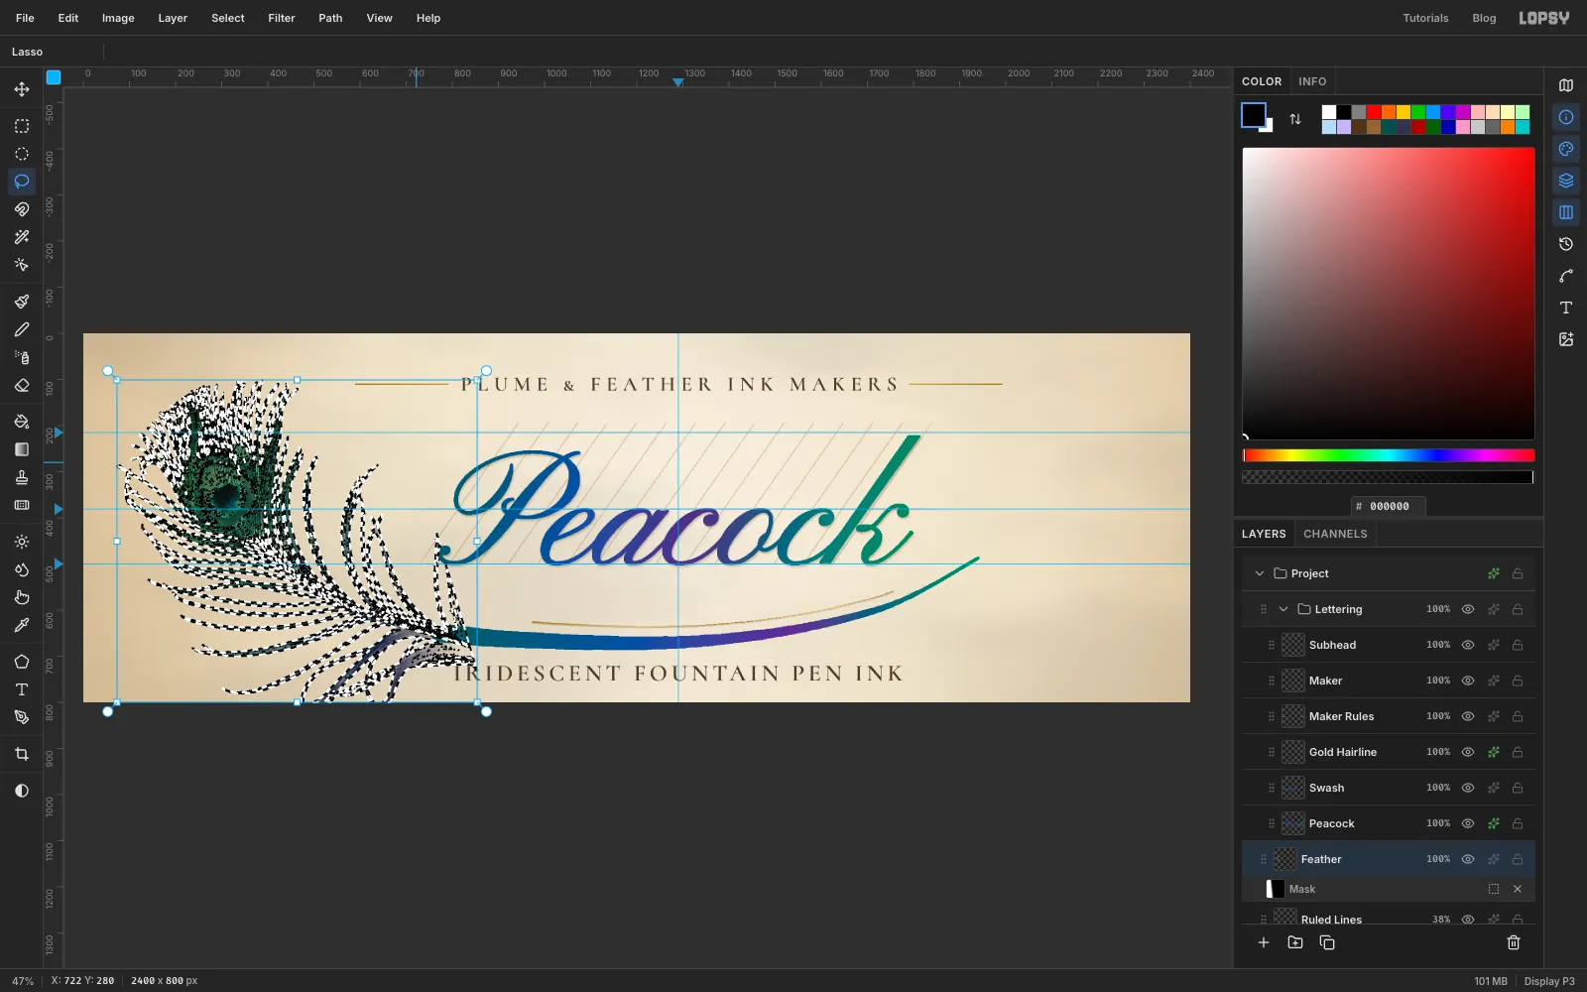Select the Text tool in left toolbar

tap(22, 689)
